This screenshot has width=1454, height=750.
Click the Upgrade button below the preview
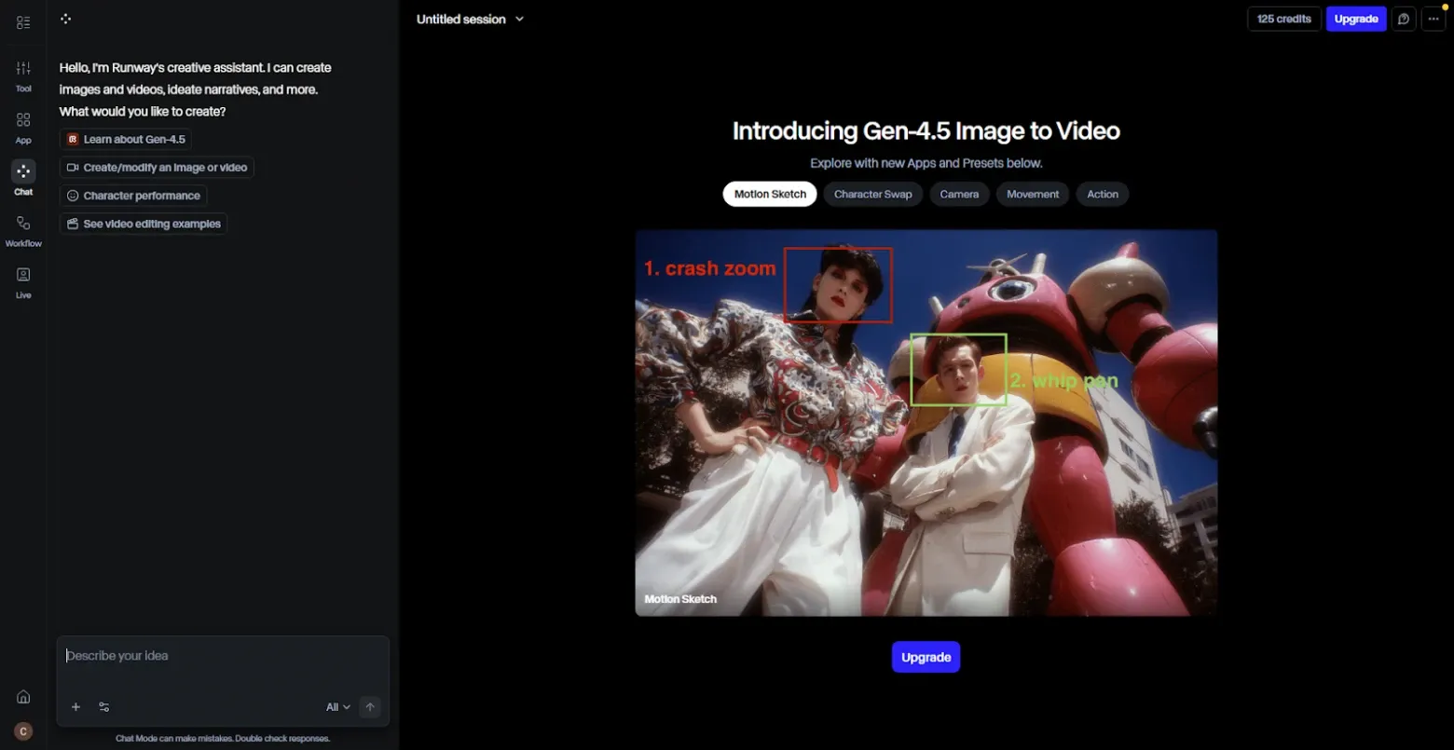926,657
